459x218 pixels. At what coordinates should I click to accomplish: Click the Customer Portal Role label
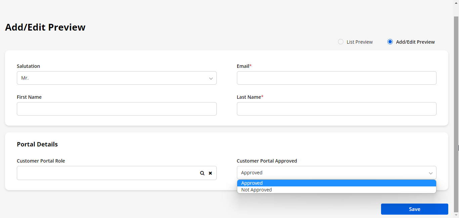41,161
